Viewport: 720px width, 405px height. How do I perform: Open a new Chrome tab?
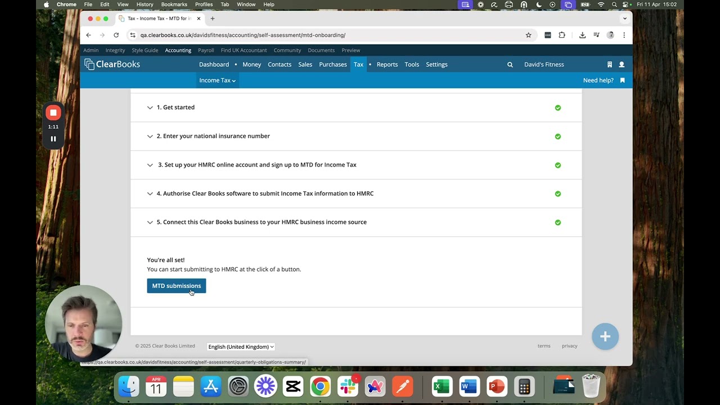pyautogui.click(x=212, y=19)
